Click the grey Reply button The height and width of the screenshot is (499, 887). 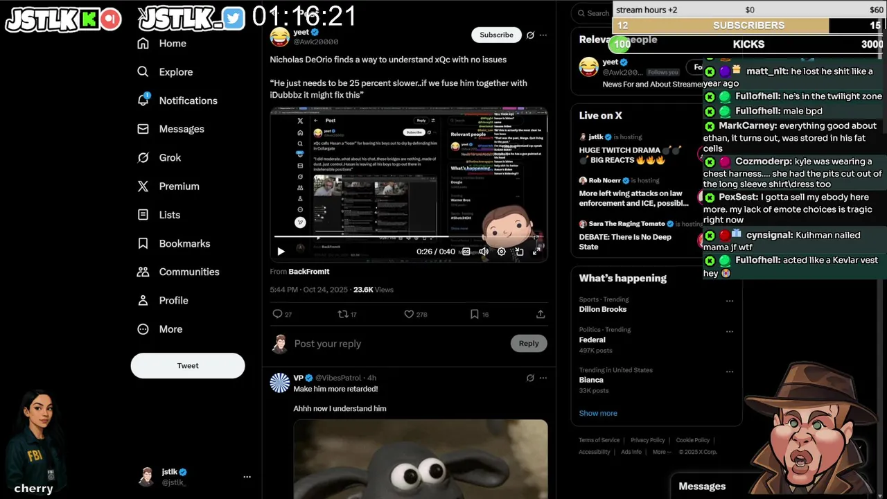pyautogui.click(x=529, y=343)
